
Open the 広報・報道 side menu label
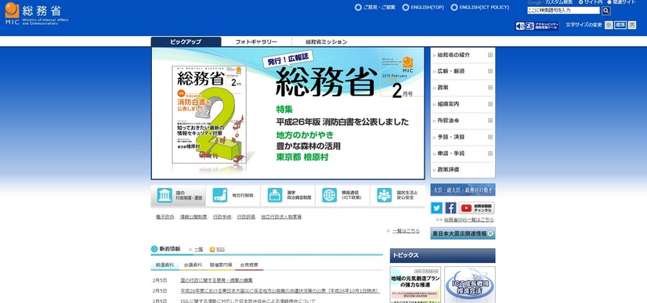pyautogui.click(x=451, y=71)
